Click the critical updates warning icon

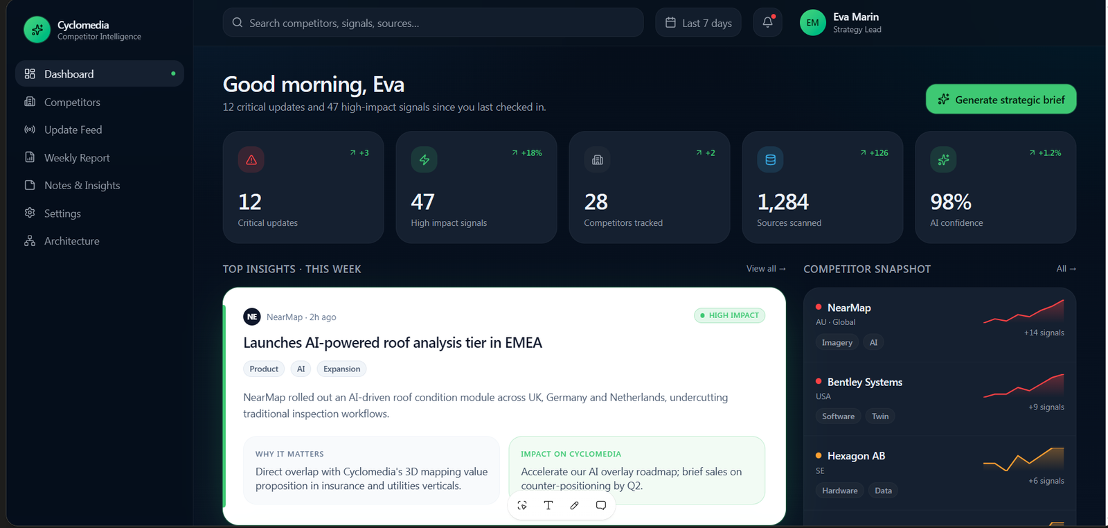[x=251, y=159]
